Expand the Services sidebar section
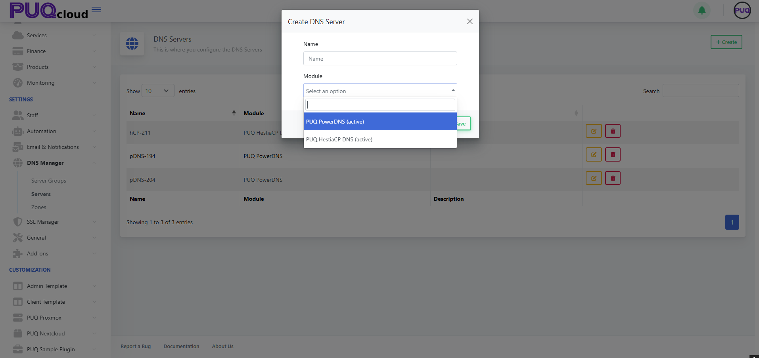 37,35
